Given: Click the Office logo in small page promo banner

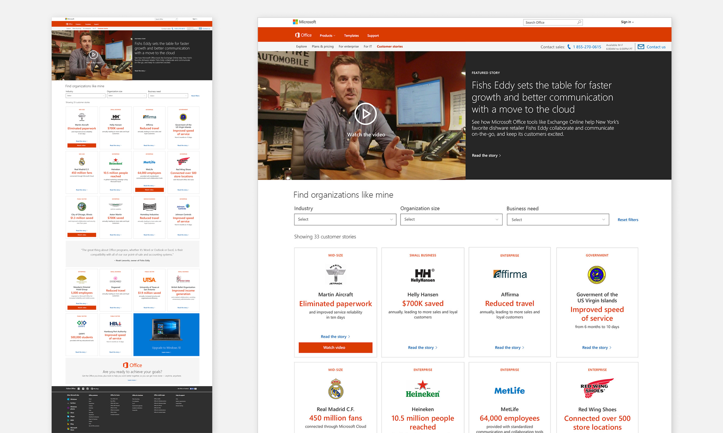Looking at the screenshot, I should tap(132, 365).
